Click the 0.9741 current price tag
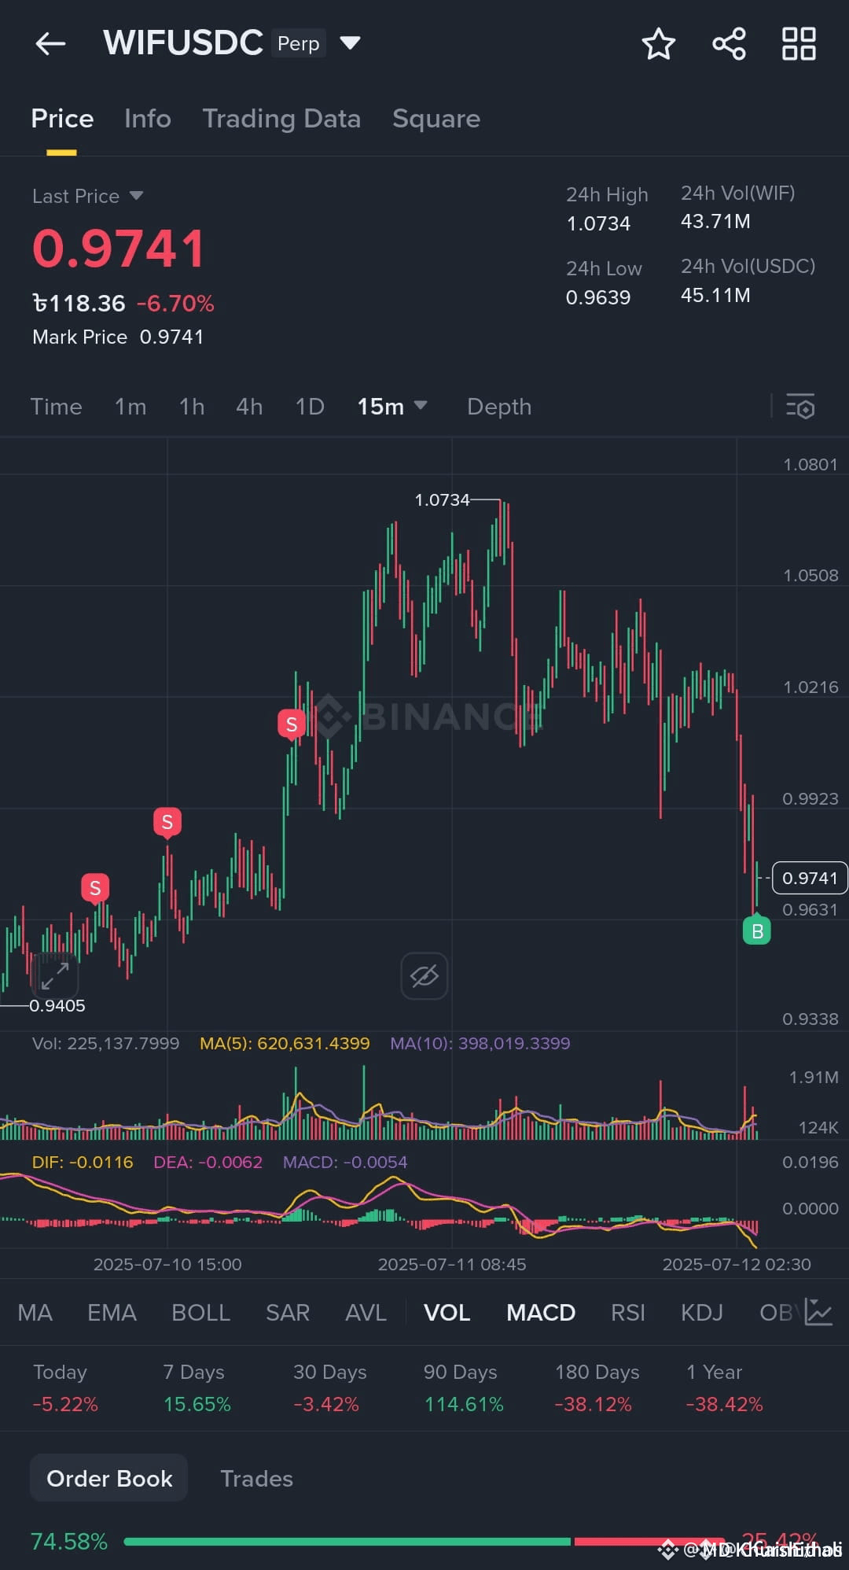Viewport: 849px width, 1570px height. tap(810, 878)
